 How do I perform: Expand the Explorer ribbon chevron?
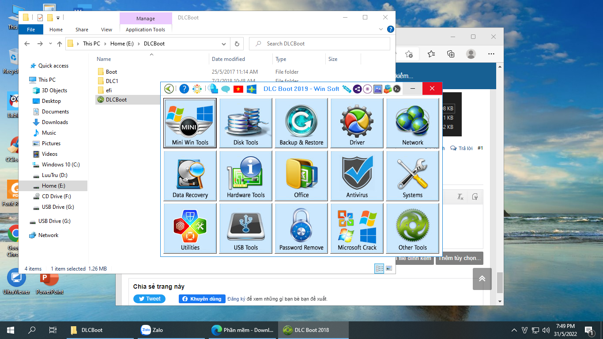click(x=381, y=29)
